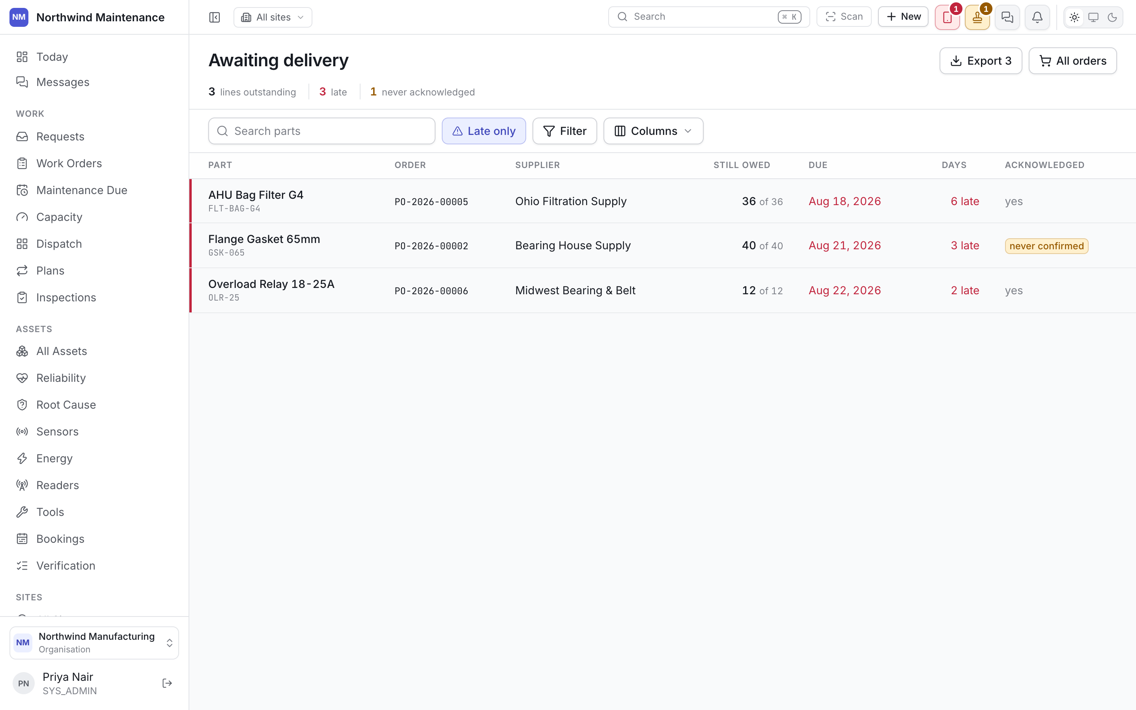Open Readers in sidebar

(x=94, y=485)
